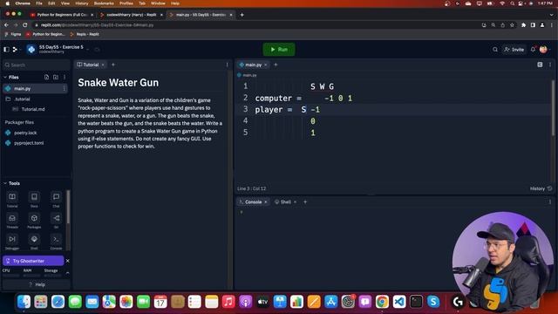This screenshot has height=314, width=558.
Task: Close the Tutorial pane tab
Action: click(103, 65)
